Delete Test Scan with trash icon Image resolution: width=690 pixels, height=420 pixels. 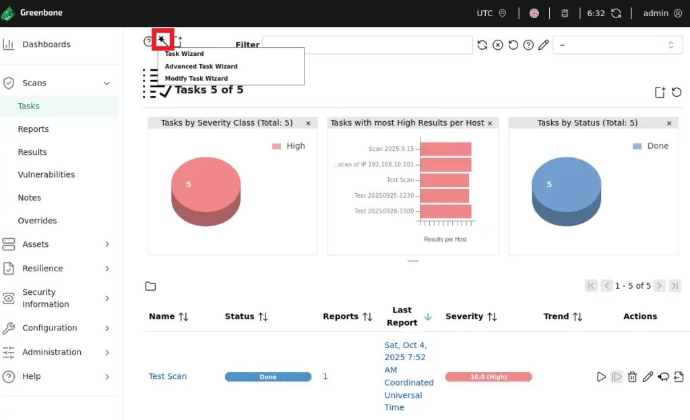click(632, 377)
